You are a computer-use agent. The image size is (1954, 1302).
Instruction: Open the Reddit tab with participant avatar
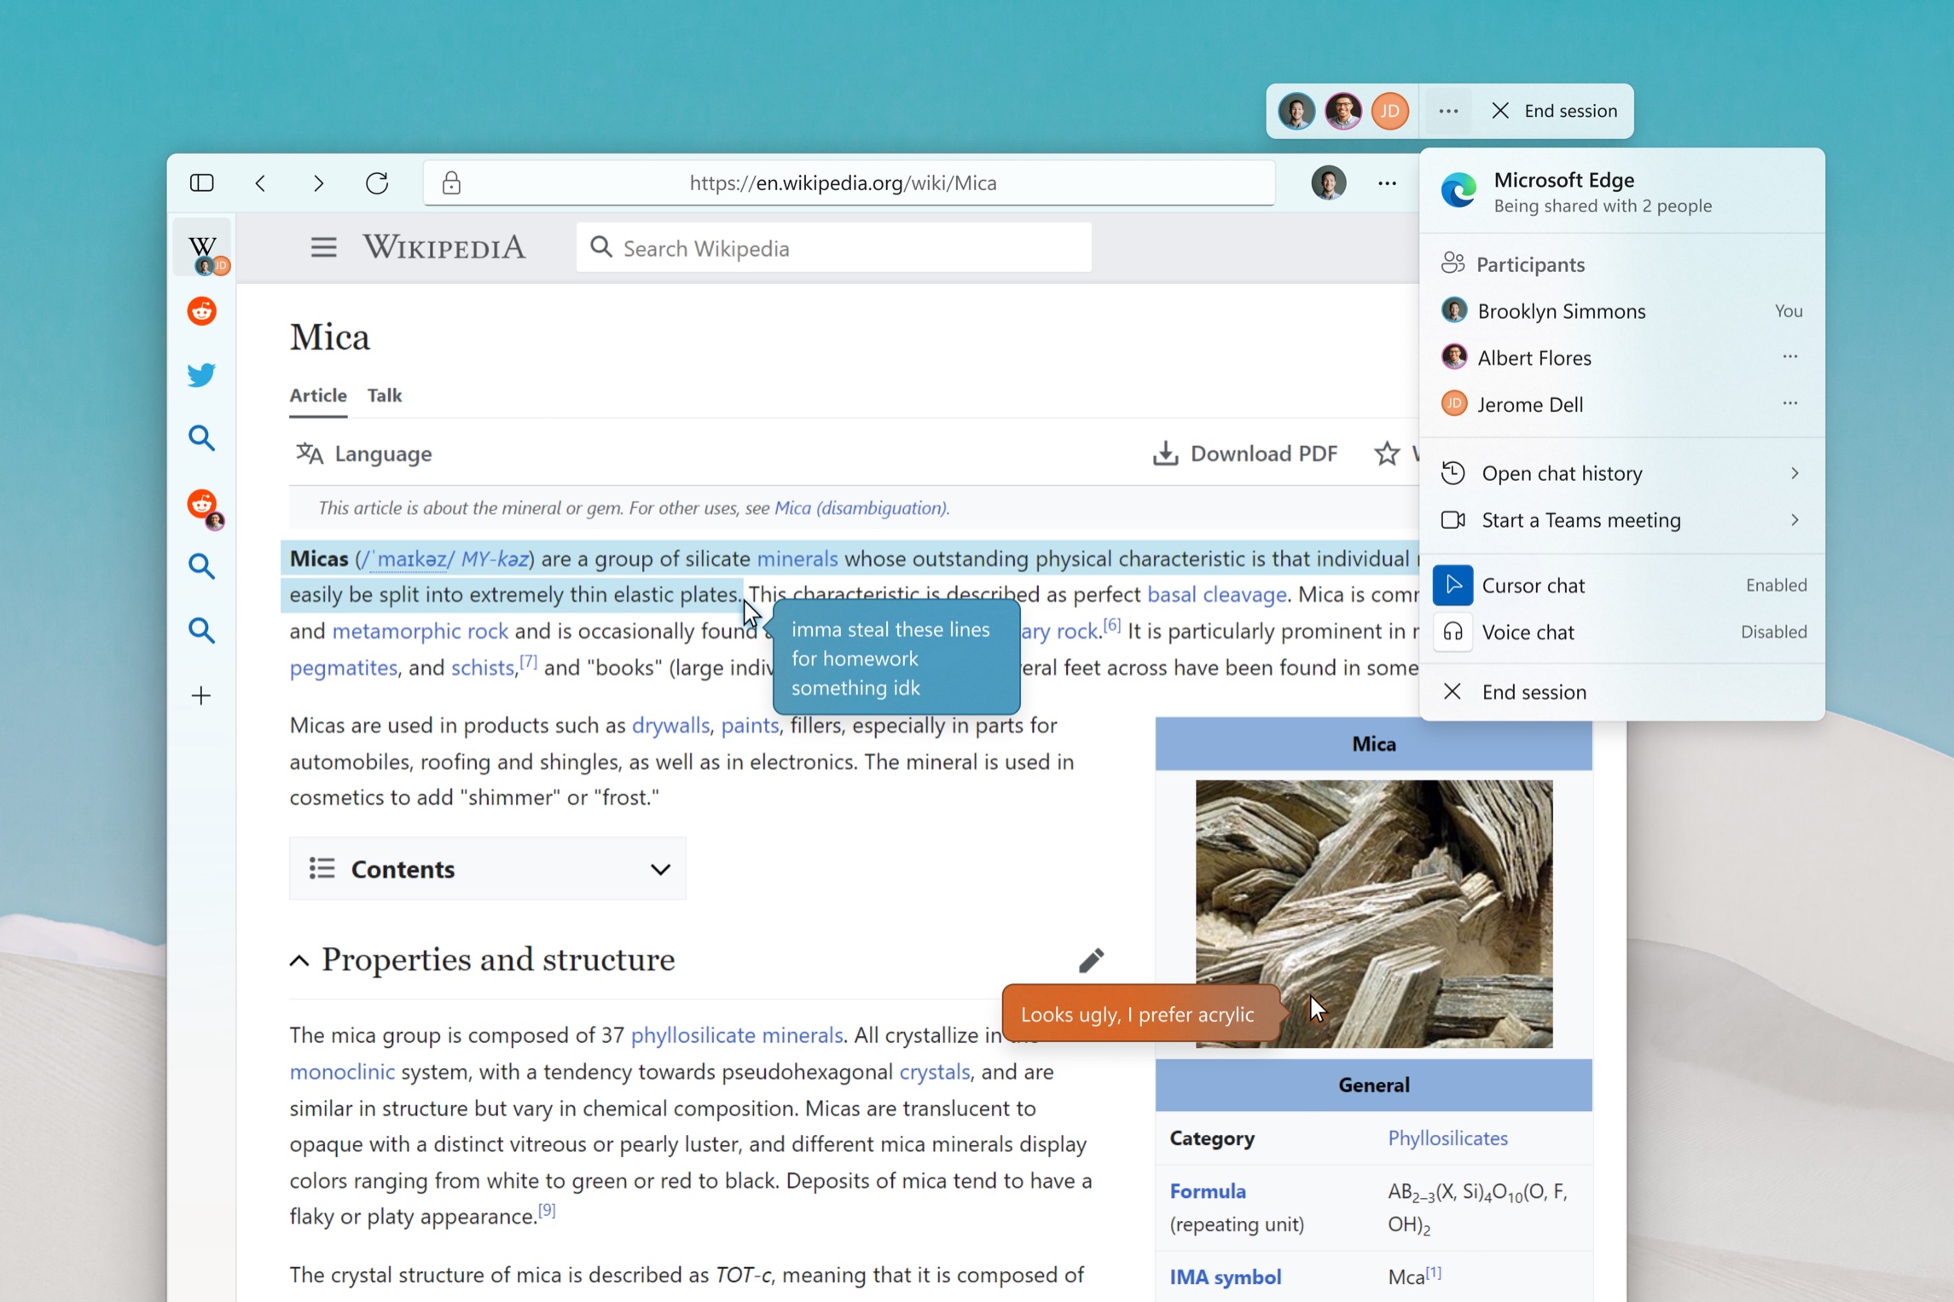[205, 506]
